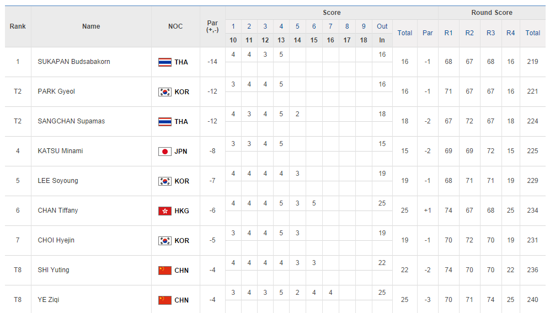Image resolution: width=555 pixels, height=313 pixels.
Task: Click the R1 column header
Action: tap(449, 33)
